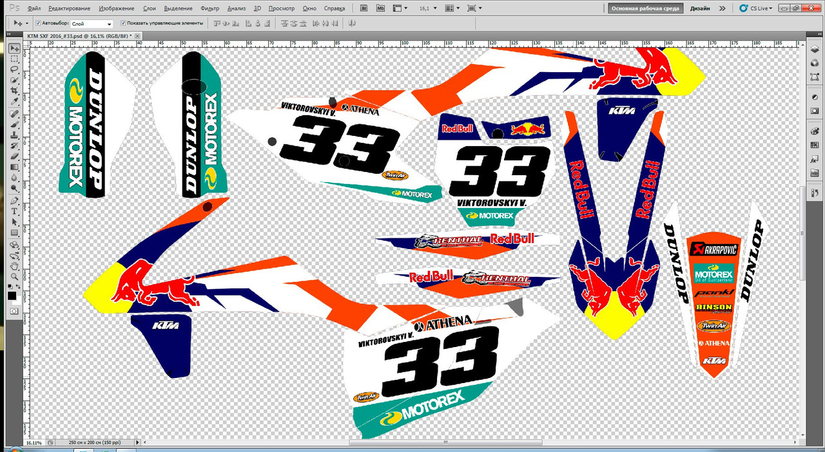Select the Eraser tool
Image resolution: width=825 pixels, height=452 pixels.
click(x=14, y=156)
